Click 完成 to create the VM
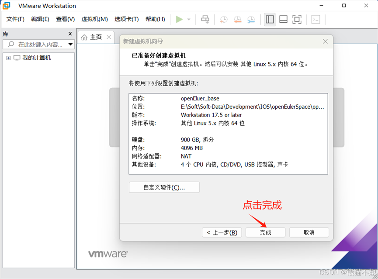Viewport: 378px width, 279px height. pyautogui.click(x=265, y=232)
